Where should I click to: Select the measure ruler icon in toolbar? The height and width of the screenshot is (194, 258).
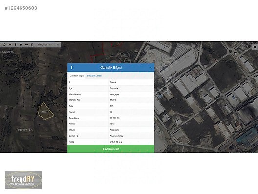(26, 45)
